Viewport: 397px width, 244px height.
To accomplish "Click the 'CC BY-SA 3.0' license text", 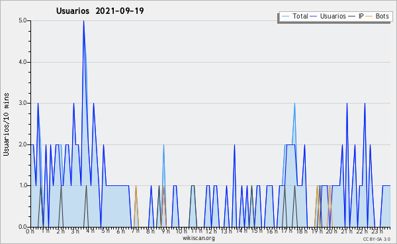I will click(376, 239).
